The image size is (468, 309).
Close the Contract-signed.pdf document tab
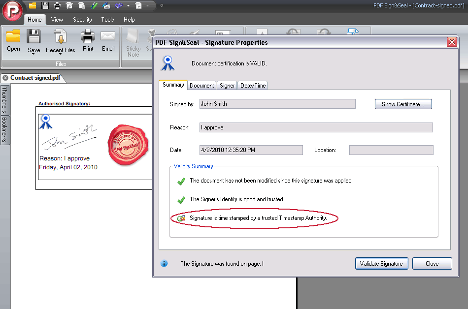click(x=5, y=78)
